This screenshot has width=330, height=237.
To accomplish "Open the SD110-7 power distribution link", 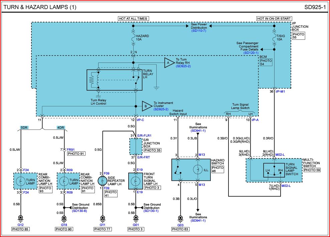I will (199, 31).
